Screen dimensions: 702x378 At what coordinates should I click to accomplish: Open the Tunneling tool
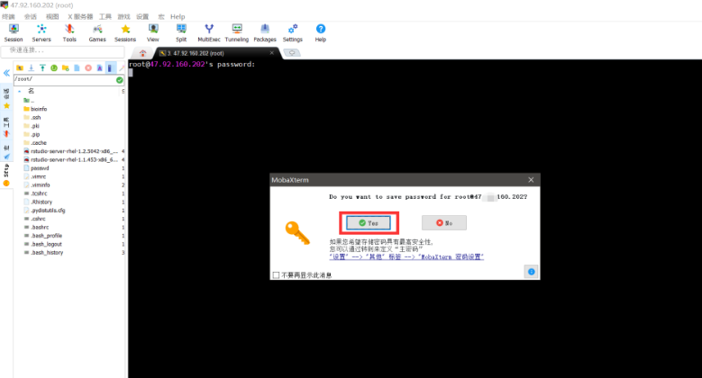click(x=236, y=32)
